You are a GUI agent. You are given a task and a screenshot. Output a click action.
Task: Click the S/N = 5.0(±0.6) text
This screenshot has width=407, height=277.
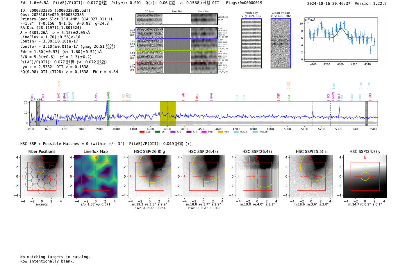38,57
